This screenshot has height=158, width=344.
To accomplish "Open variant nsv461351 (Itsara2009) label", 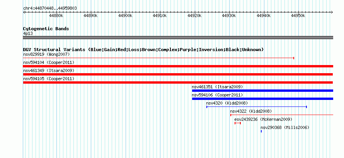I will pos(217,87).
